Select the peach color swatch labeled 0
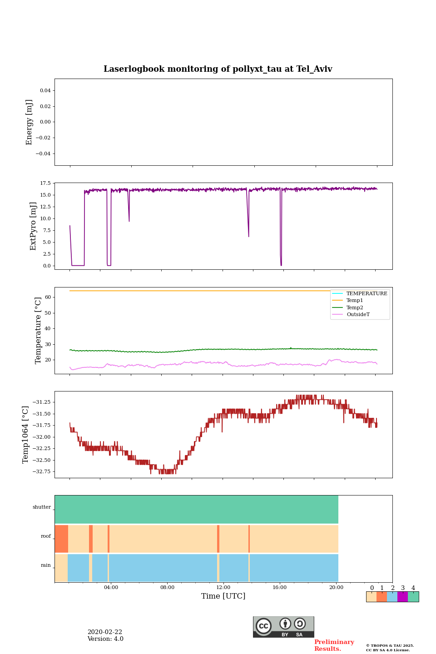 372,597
